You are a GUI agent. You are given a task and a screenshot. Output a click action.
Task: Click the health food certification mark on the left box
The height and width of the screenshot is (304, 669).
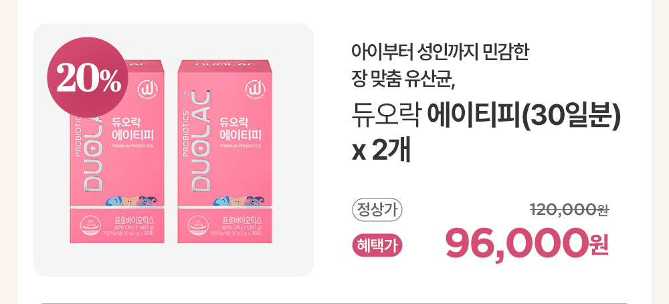pos(91,227)
